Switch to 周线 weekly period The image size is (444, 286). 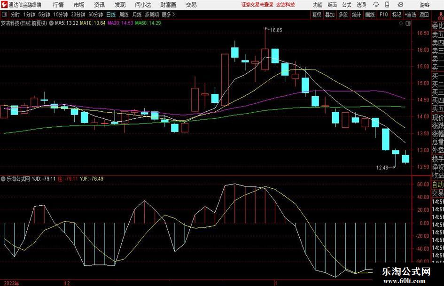tap(124, 15)
